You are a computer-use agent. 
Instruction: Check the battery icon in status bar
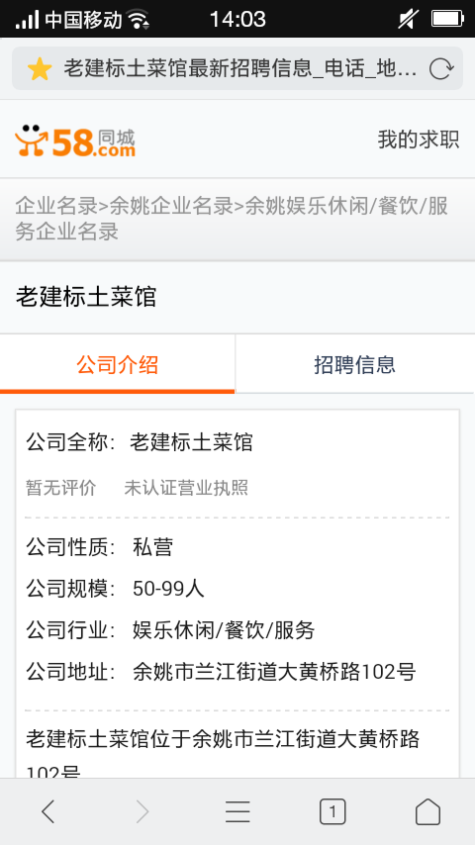tap(447, 20)
